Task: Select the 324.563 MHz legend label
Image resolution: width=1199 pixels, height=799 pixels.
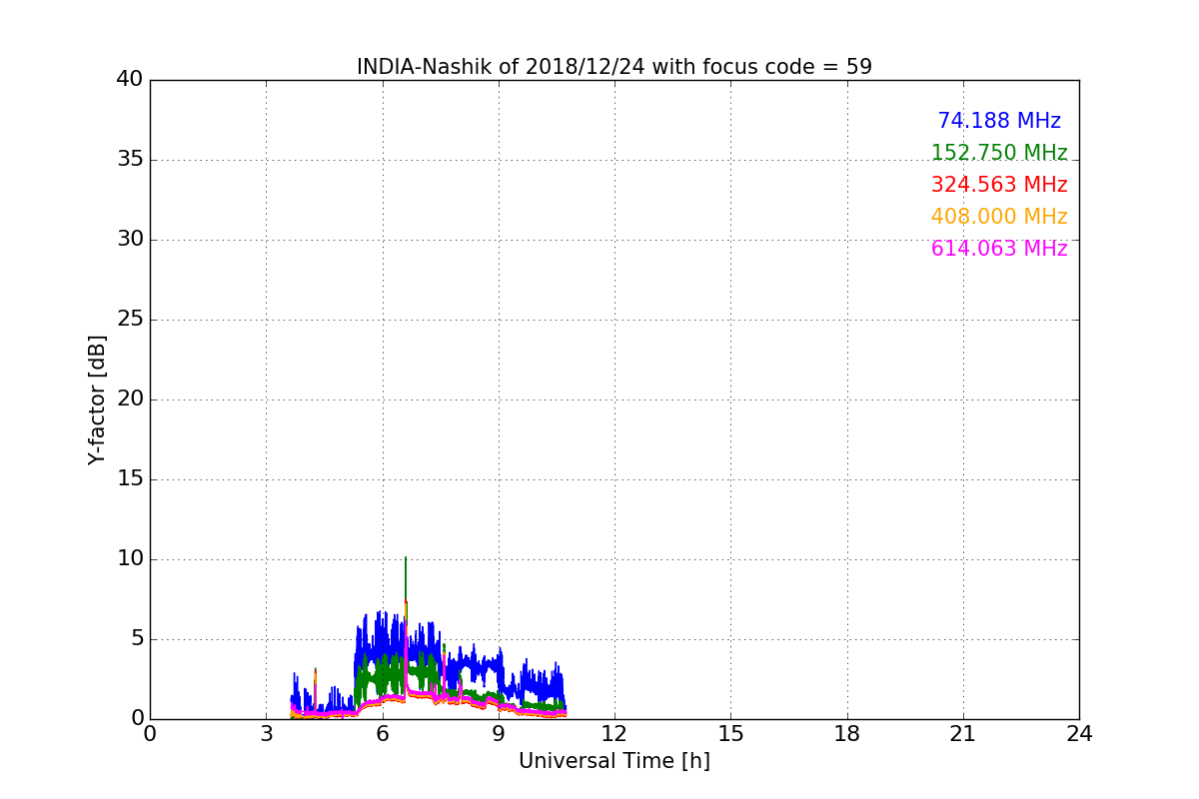Action: [x=999, y=185]
